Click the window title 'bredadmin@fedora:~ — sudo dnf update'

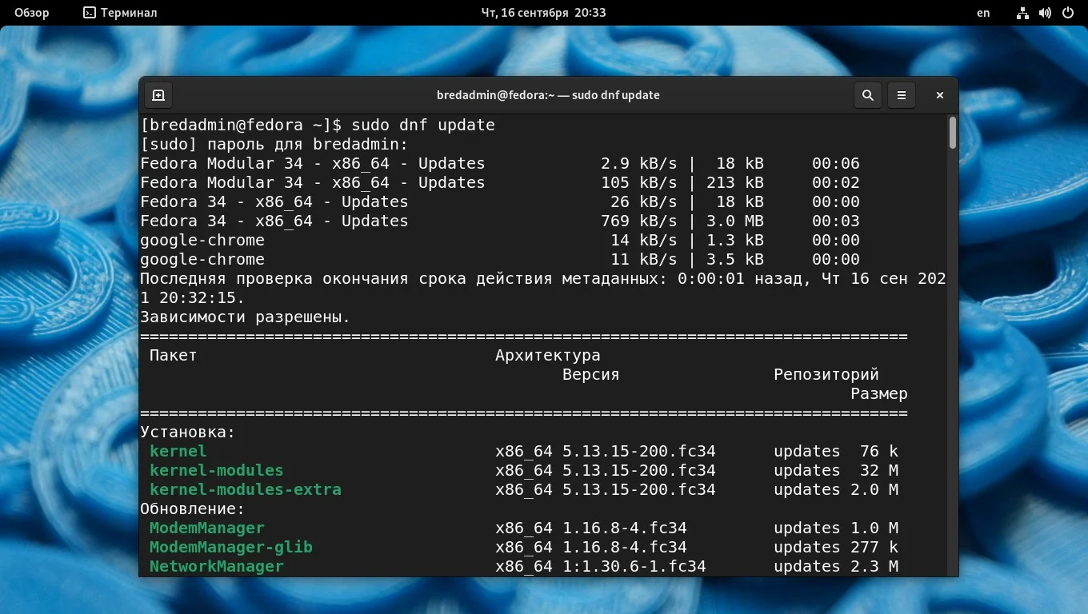click(x=548, y=95)
